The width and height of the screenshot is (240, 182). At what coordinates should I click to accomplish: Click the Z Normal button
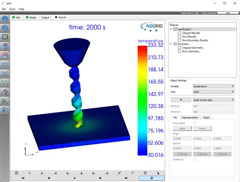click(222, 154)
